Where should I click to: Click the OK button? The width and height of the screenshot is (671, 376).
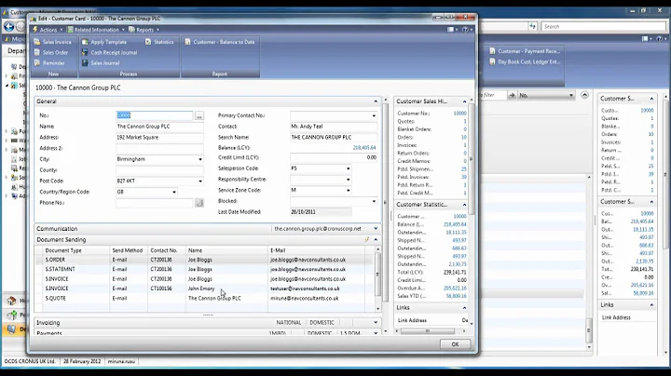(455, 344)
